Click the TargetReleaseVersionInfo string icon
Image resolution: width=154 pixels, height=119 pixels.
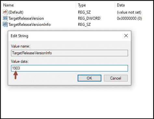tap(5, 24)
